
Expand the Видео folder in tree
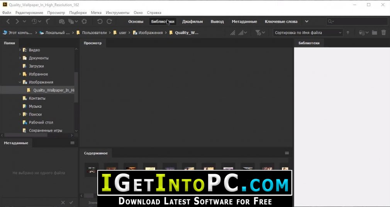tap(20, 50)
